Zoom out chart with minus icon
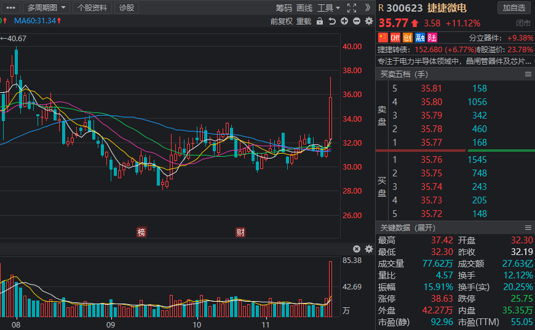Image resolution: width=535 pixels, height=330 pixels. tap(357, 21)
